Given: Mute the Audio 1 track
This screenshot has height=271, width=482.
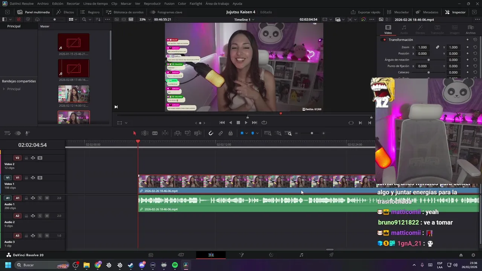Looking at the screenshot, I should tap(47, 198).
